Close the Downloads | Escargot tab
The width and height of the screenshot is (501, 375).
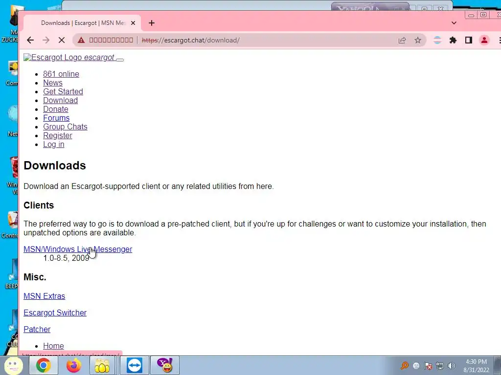(x=133, y=23)
